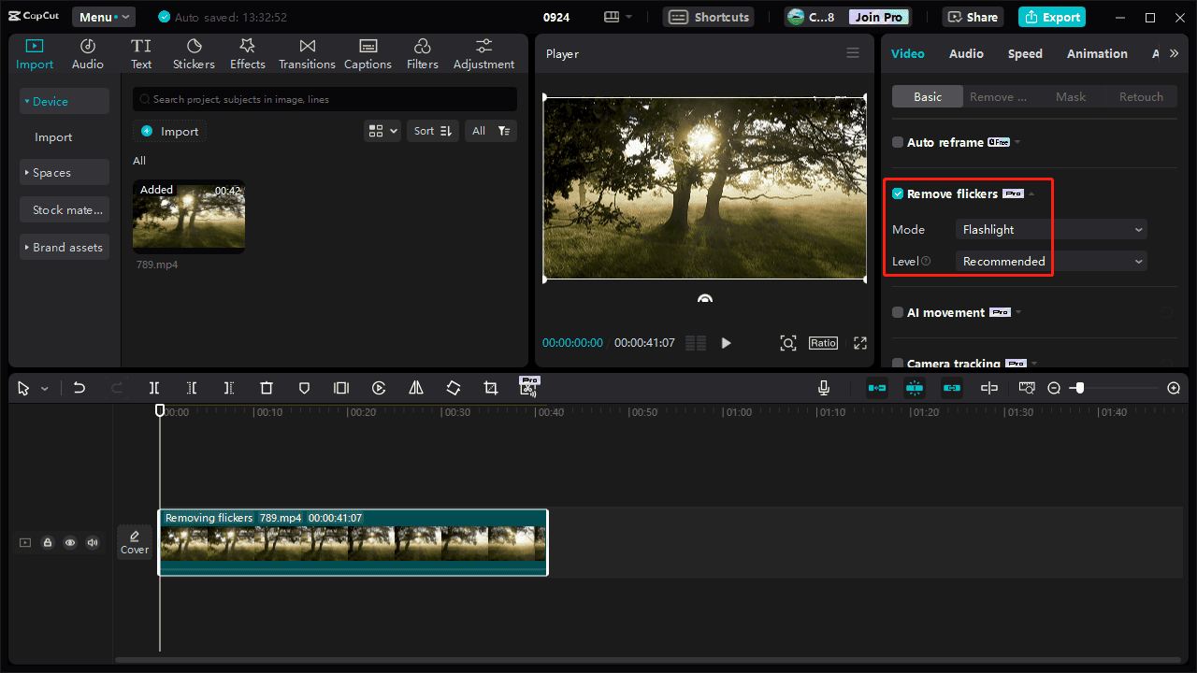1197x673 pixels.
Task: Enter fullscreen preview in the Player panel
Action: point(859,343)
